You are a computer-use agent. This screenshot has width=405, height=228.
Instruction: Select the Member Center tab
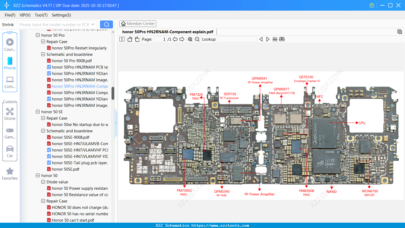point(138,24)
